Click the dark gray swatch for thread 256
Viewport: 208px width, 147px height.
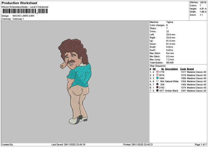(x=157, y=84)
